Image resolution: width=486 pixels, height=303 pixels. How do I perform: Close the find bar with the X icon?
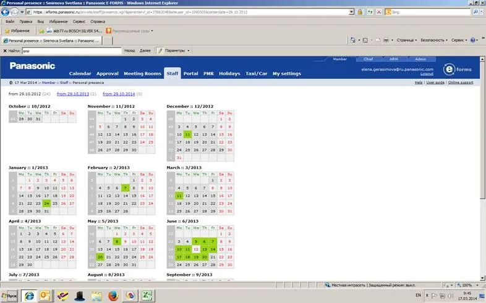tap(5, 51)
